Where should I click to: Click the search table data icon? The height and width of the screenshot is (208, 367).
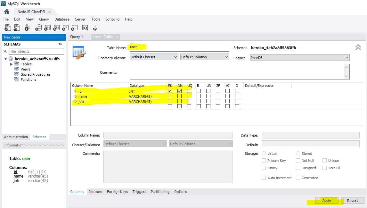(x=85, y=28)
